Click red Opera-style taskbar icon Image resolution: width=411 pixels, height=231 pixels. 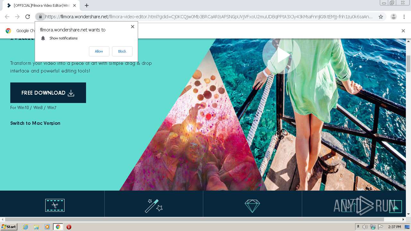tap(69, 227)
